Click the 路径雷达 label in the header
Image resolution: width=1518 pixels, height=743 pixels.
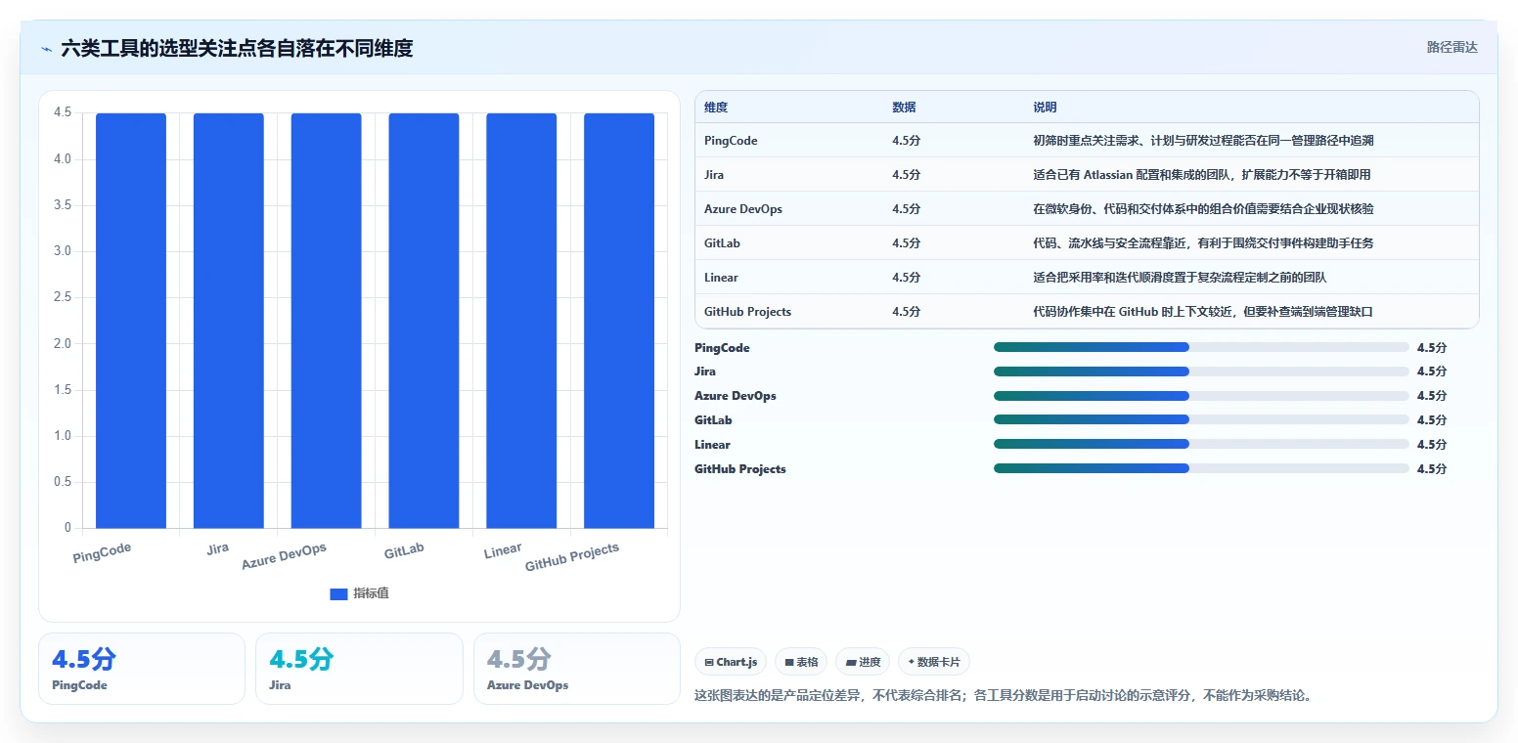[1451, 47]
